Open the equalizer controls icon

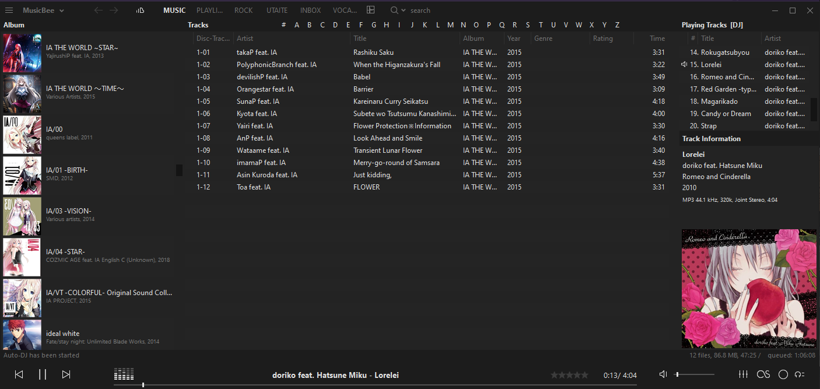[743, 374]
